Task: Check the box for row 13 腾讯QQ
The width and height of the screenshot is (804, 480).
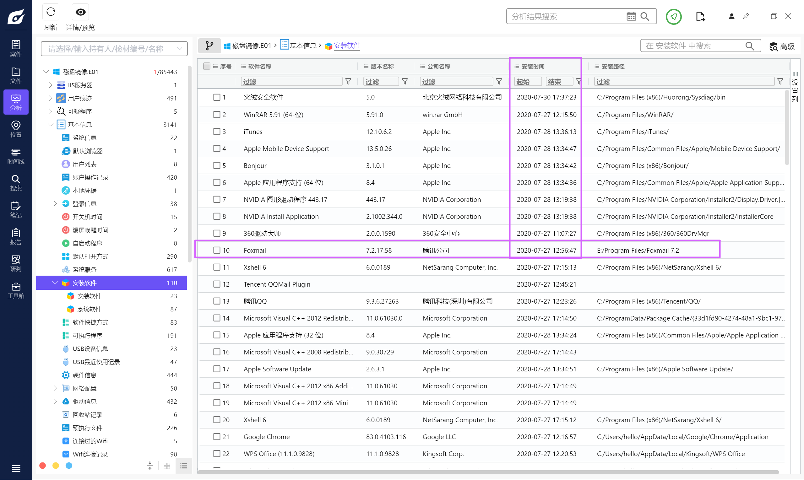Action: 217,301
